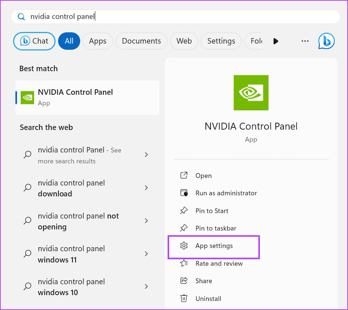Click the 'Search the web' heading
Screen dimensions: 348x310
(46, 127)
